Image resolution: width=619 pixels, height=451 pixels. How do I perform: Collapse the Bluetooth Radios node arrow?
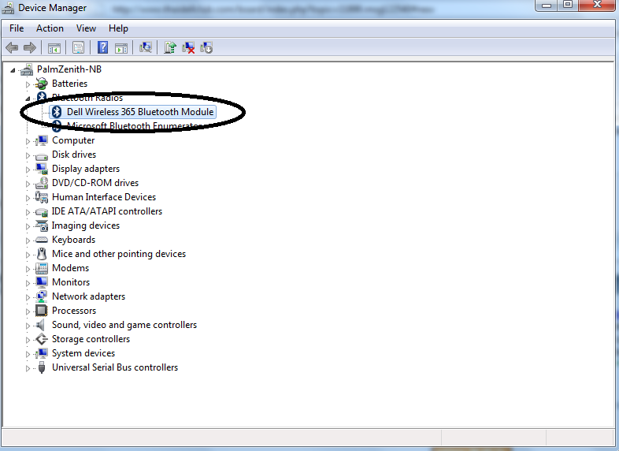28,99
